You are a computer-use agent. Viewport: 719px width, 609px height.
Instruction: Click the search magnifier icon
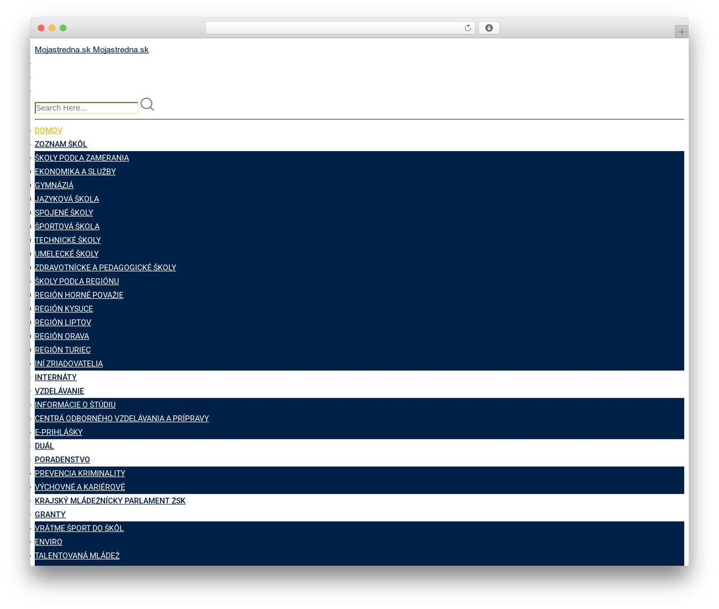point(147,104)
